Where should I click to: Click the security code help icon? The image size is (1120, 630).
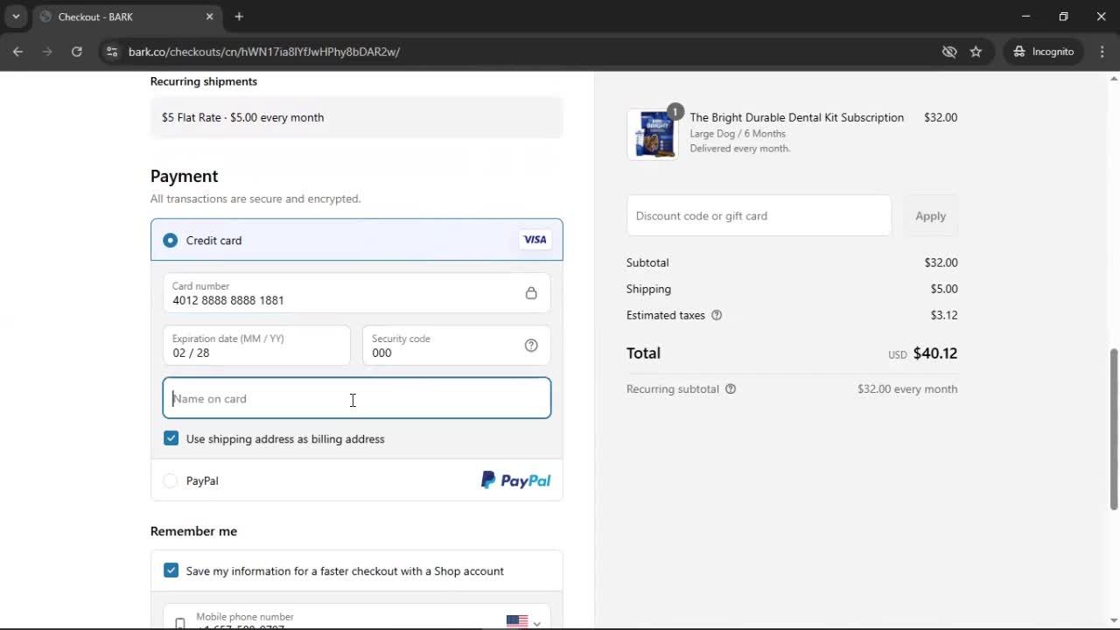531,346
